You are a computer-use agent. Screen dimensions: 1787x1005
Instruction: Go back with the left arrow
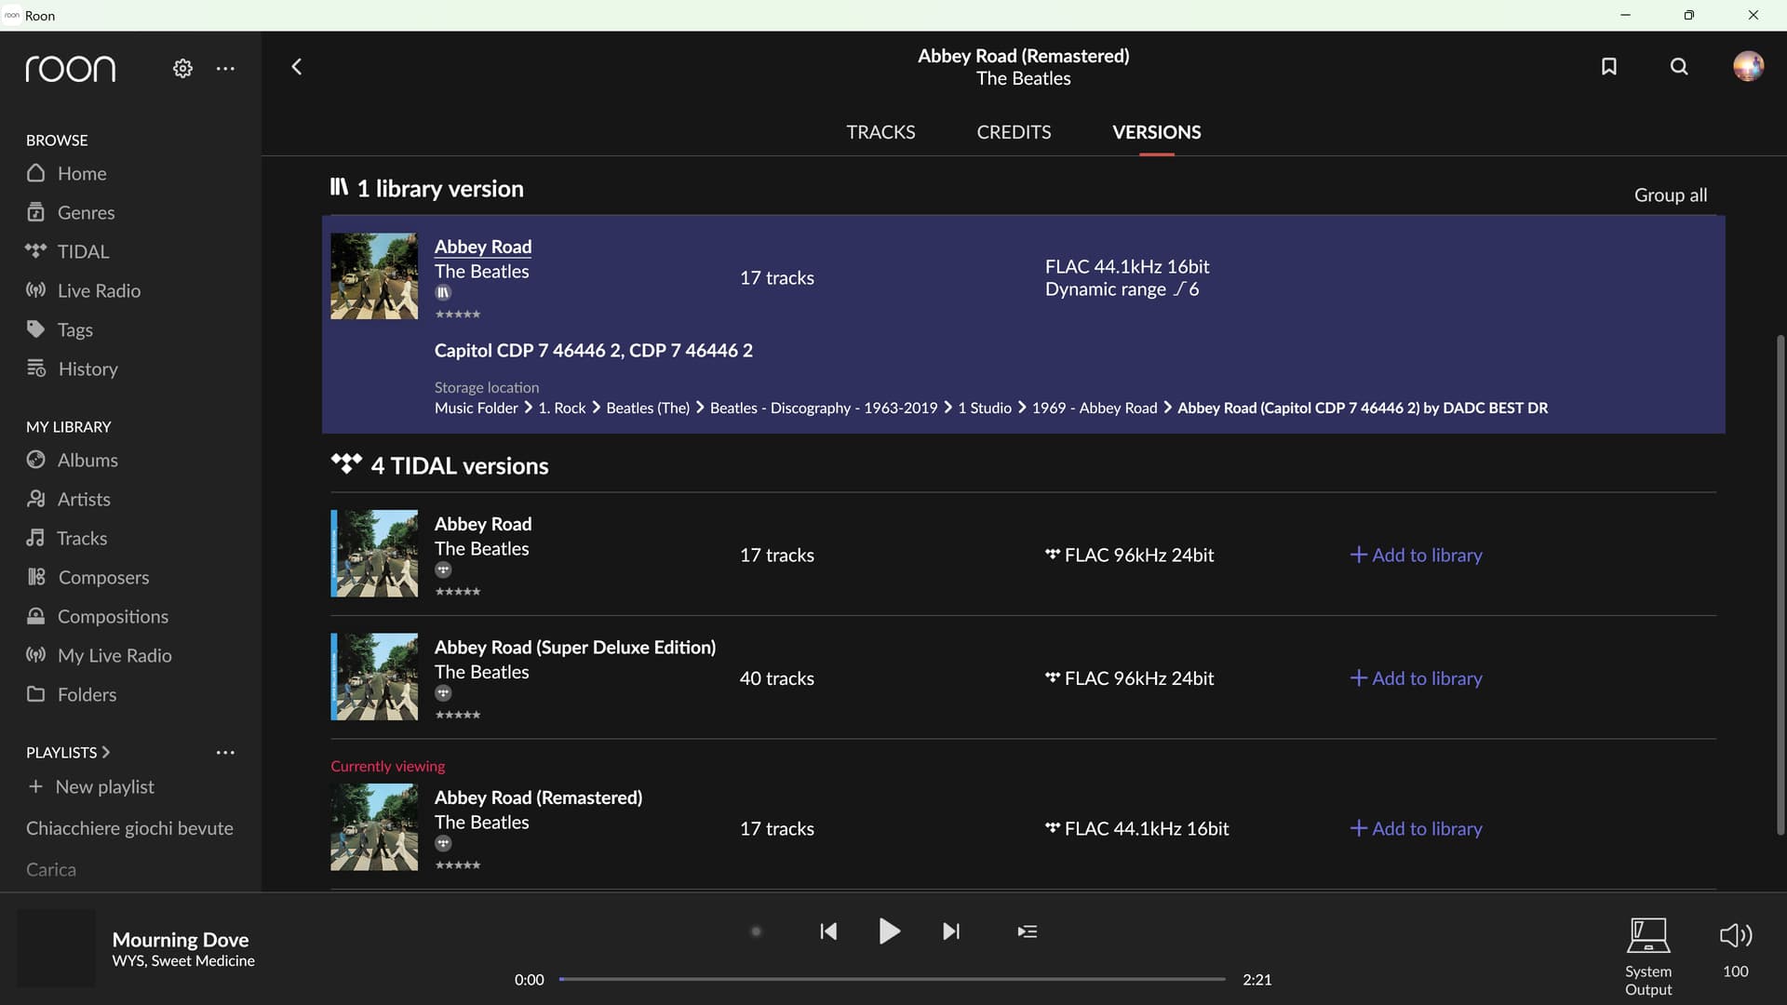[297, 66]
